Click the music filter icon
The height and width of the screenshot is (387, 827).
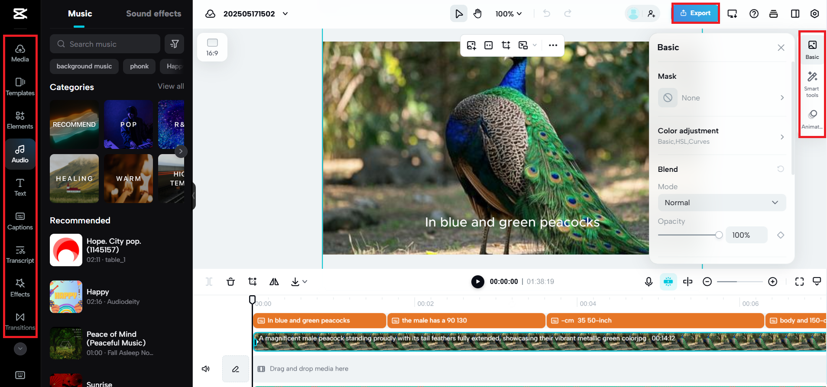[175, 44]
